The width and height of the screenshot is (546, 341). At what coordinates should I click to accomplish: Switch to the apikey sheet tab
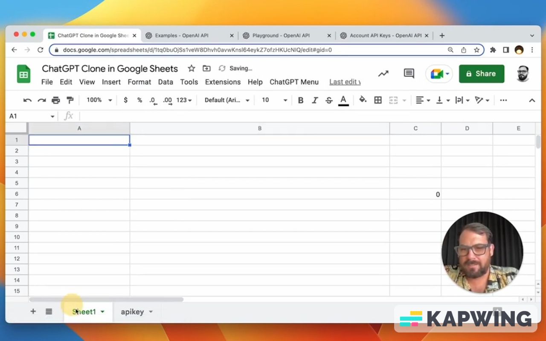132,312
